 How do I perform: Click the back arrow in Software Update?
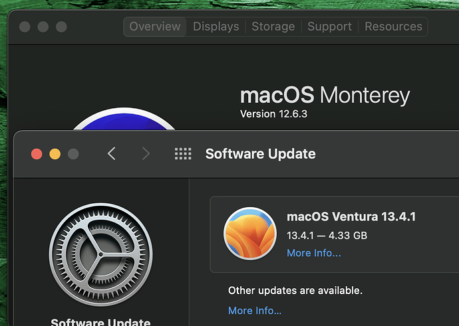coord(112,153)
